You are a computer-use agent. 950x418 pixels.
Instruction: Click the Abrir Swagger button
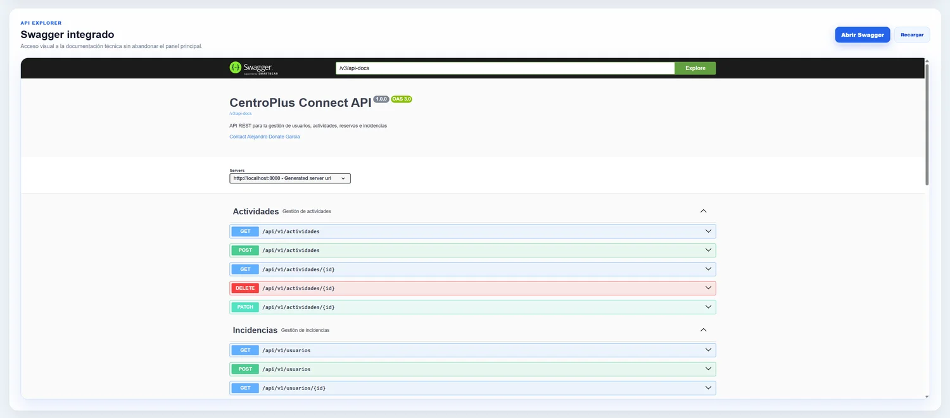click(x=863, y=35)
